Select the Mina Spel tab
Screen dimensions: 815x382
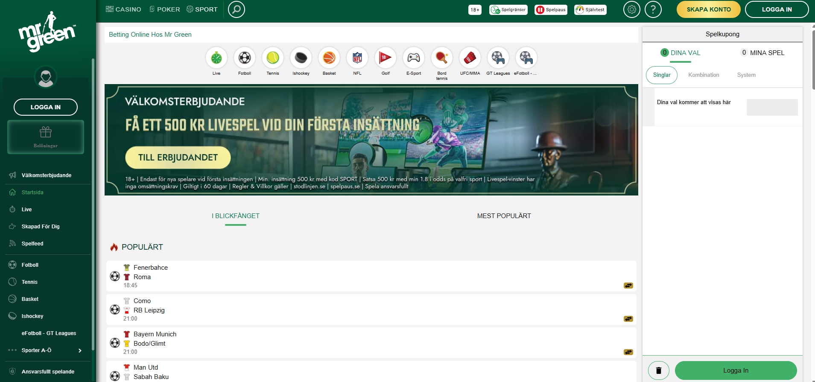click(x=762, y=53)
